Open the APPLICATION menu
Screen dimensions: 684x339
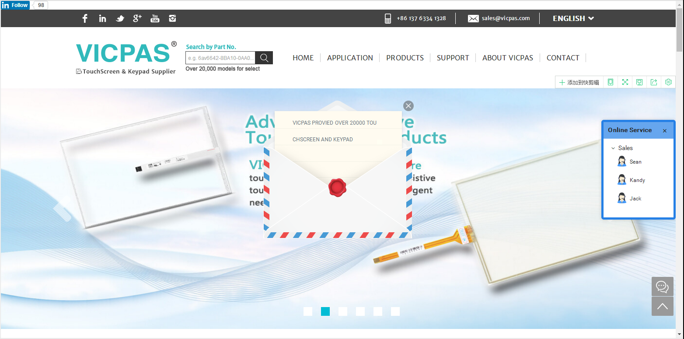click(350, 58)
